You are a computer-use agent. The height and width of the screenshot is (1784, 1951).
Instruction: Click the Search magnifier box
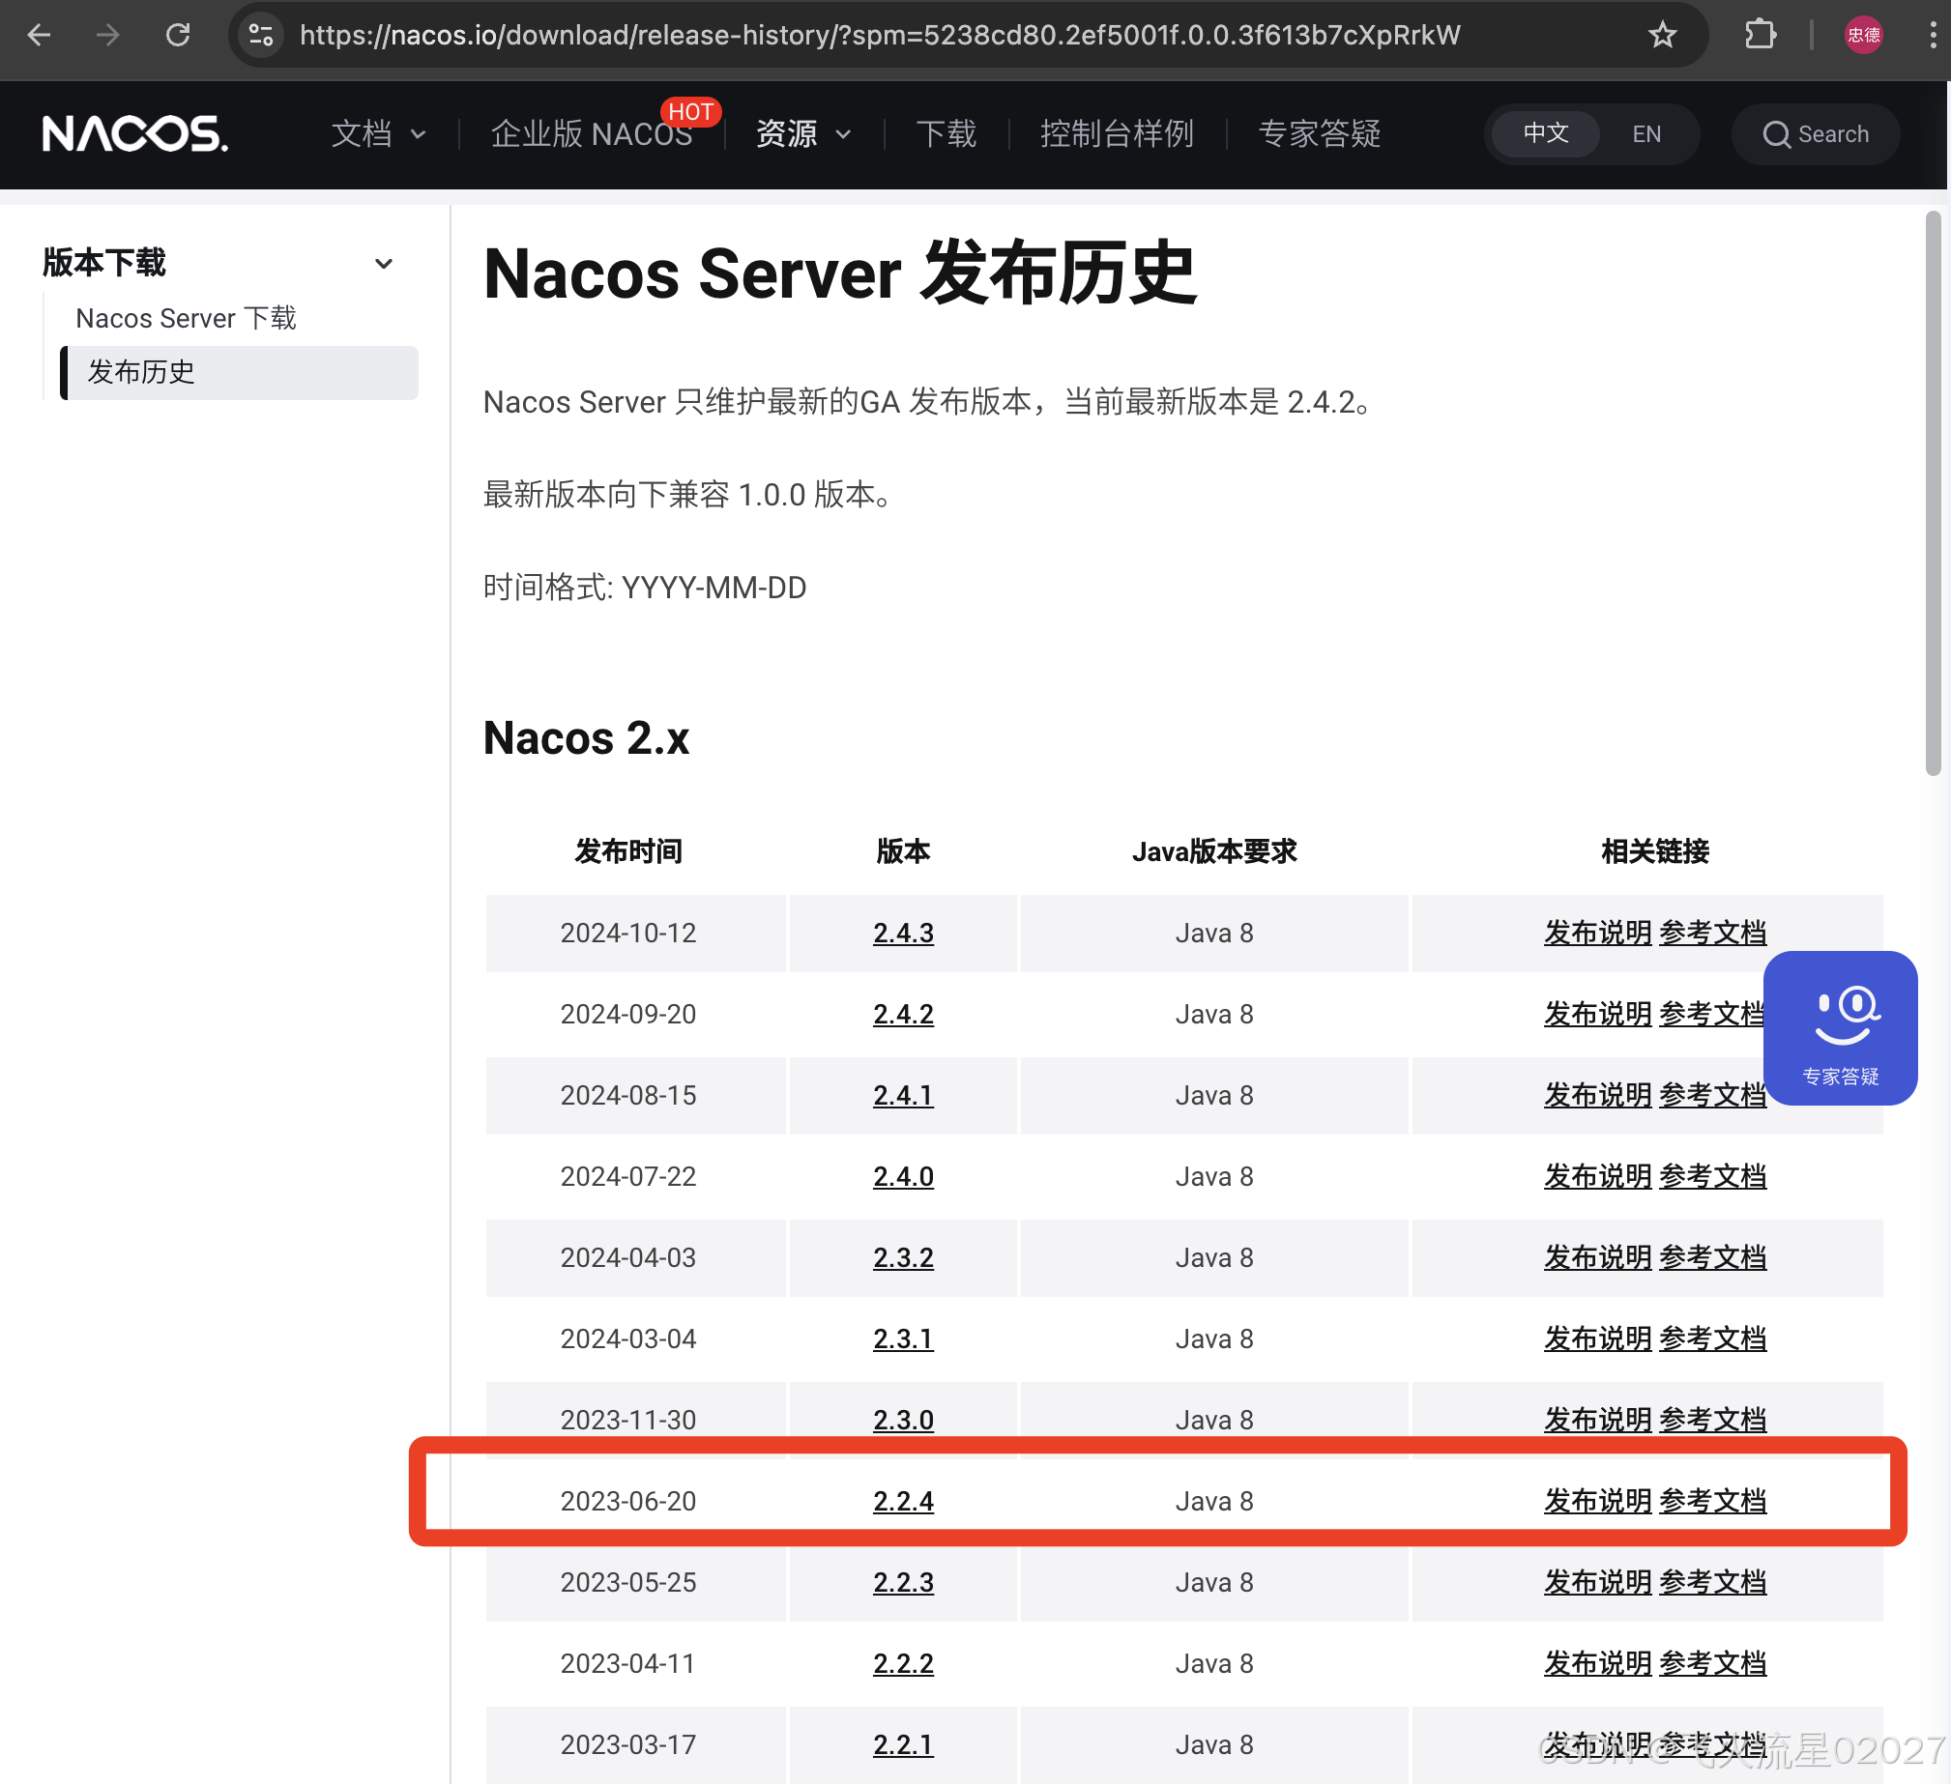tap(1815, 133)
